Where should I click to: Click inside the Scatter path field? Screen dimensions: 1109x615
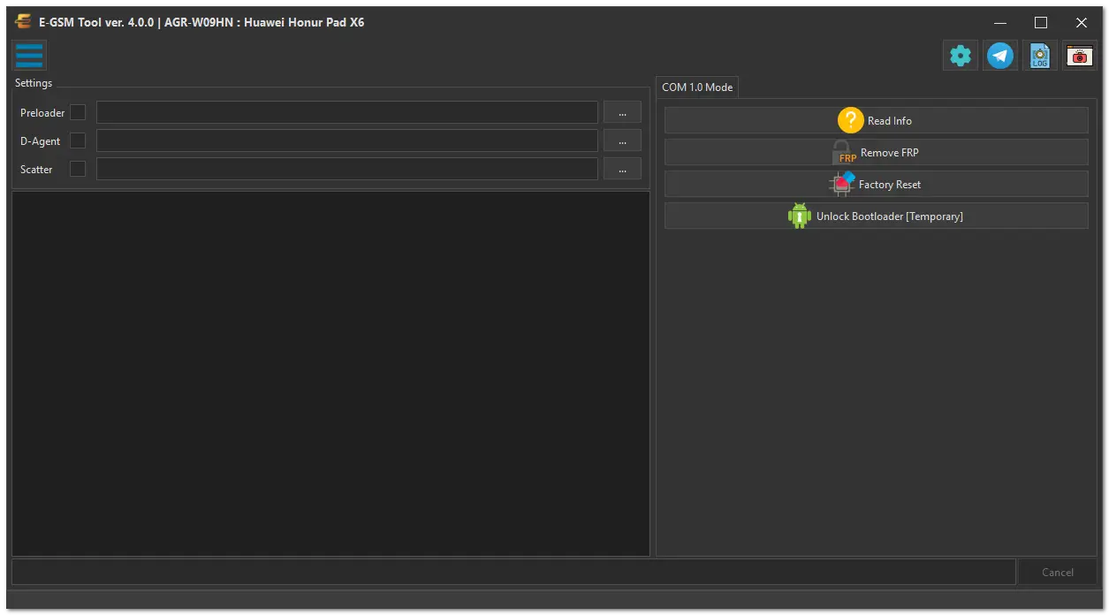pyautogui.click(x=346, y=169)
